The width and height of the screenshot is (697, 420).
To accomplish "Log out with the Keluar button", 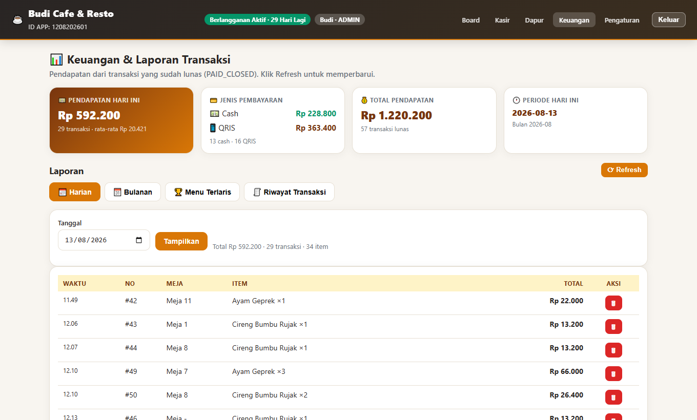I will [x=668, y=19].
